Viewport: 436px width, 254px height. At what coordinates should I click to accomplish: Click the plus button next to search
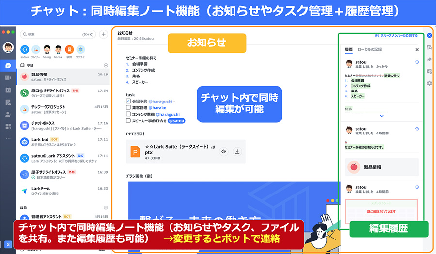point(104,34)
